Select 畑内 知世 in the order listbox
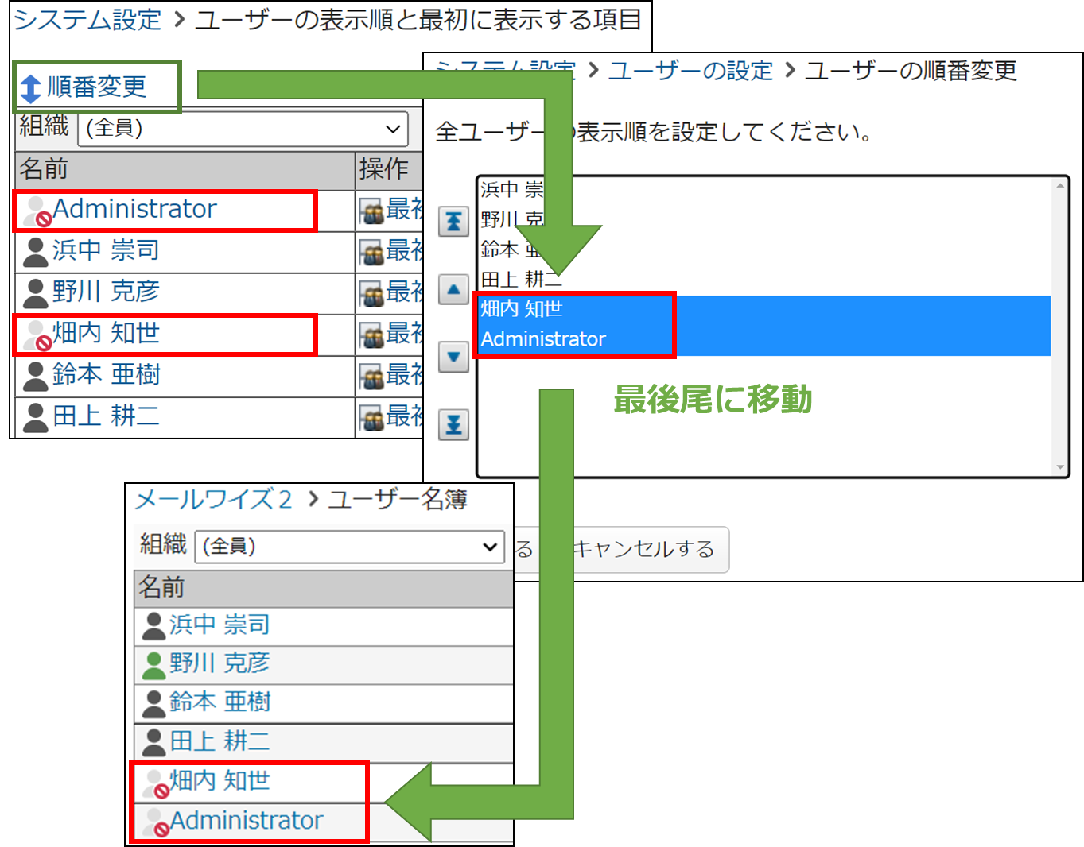The height and width of the screenshot is (847, 1084). click(x=522, y=309)
